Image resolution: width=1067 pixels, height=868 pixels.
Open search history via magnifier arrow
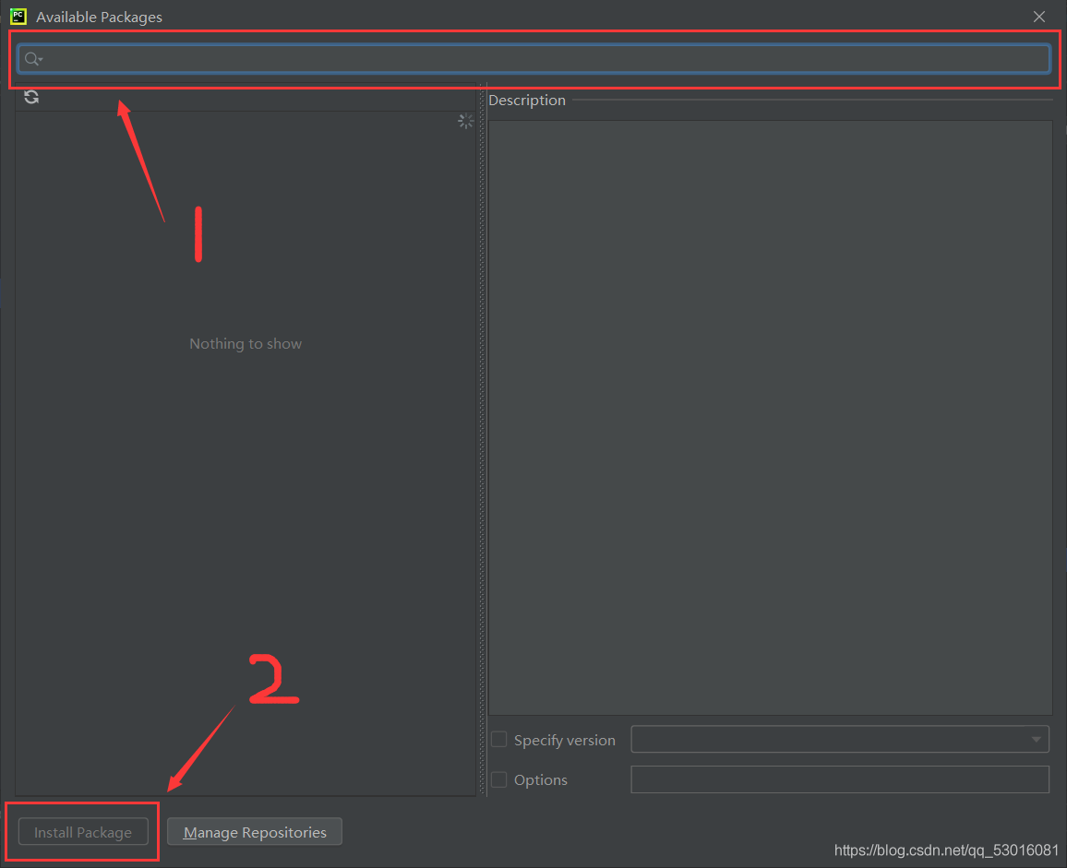point(33,59)
